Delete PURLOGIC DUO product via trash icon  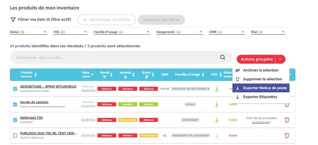[x=287, y=136]
